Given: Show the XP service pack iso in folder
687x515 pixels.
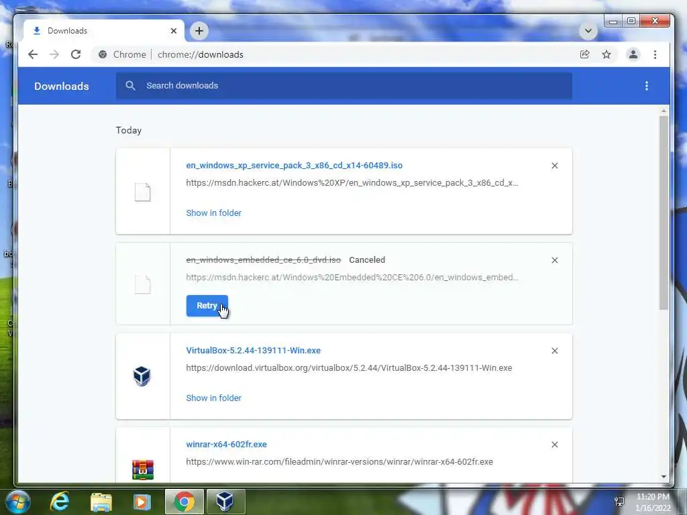Looking at the screenshot, I should pos(214,213).
